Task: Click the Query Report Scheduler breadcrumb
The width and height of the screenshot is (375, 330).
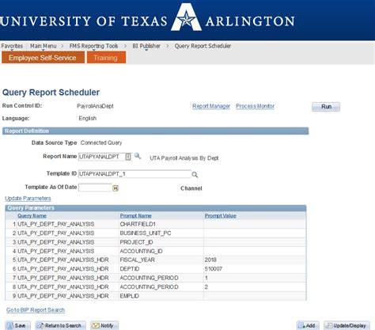Action: tap(203, 46)
